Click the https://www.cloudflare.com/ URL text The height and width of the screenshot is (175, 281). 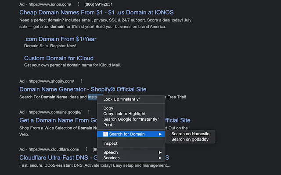[54, 149]
